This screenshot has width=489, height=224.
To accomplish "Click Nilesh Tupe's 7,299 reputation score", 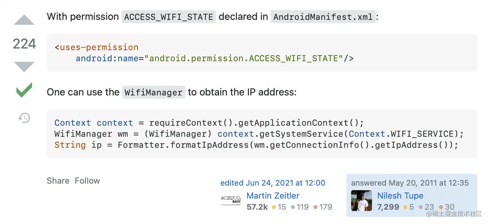I will click(388, 207).
